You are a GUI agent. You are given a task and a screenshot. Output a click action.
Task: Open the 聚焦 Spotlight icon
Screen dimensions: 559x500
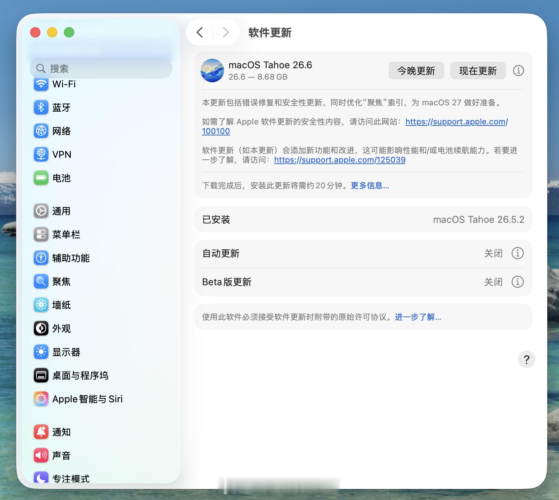point(41,282)
